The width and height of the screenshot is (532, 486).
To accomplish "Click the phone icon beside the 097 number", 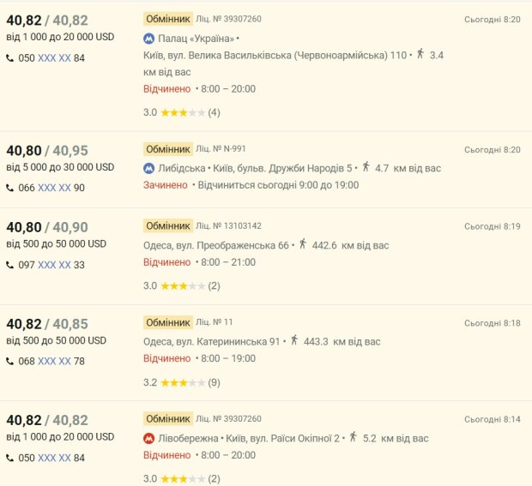I will [x=10, y=265].
